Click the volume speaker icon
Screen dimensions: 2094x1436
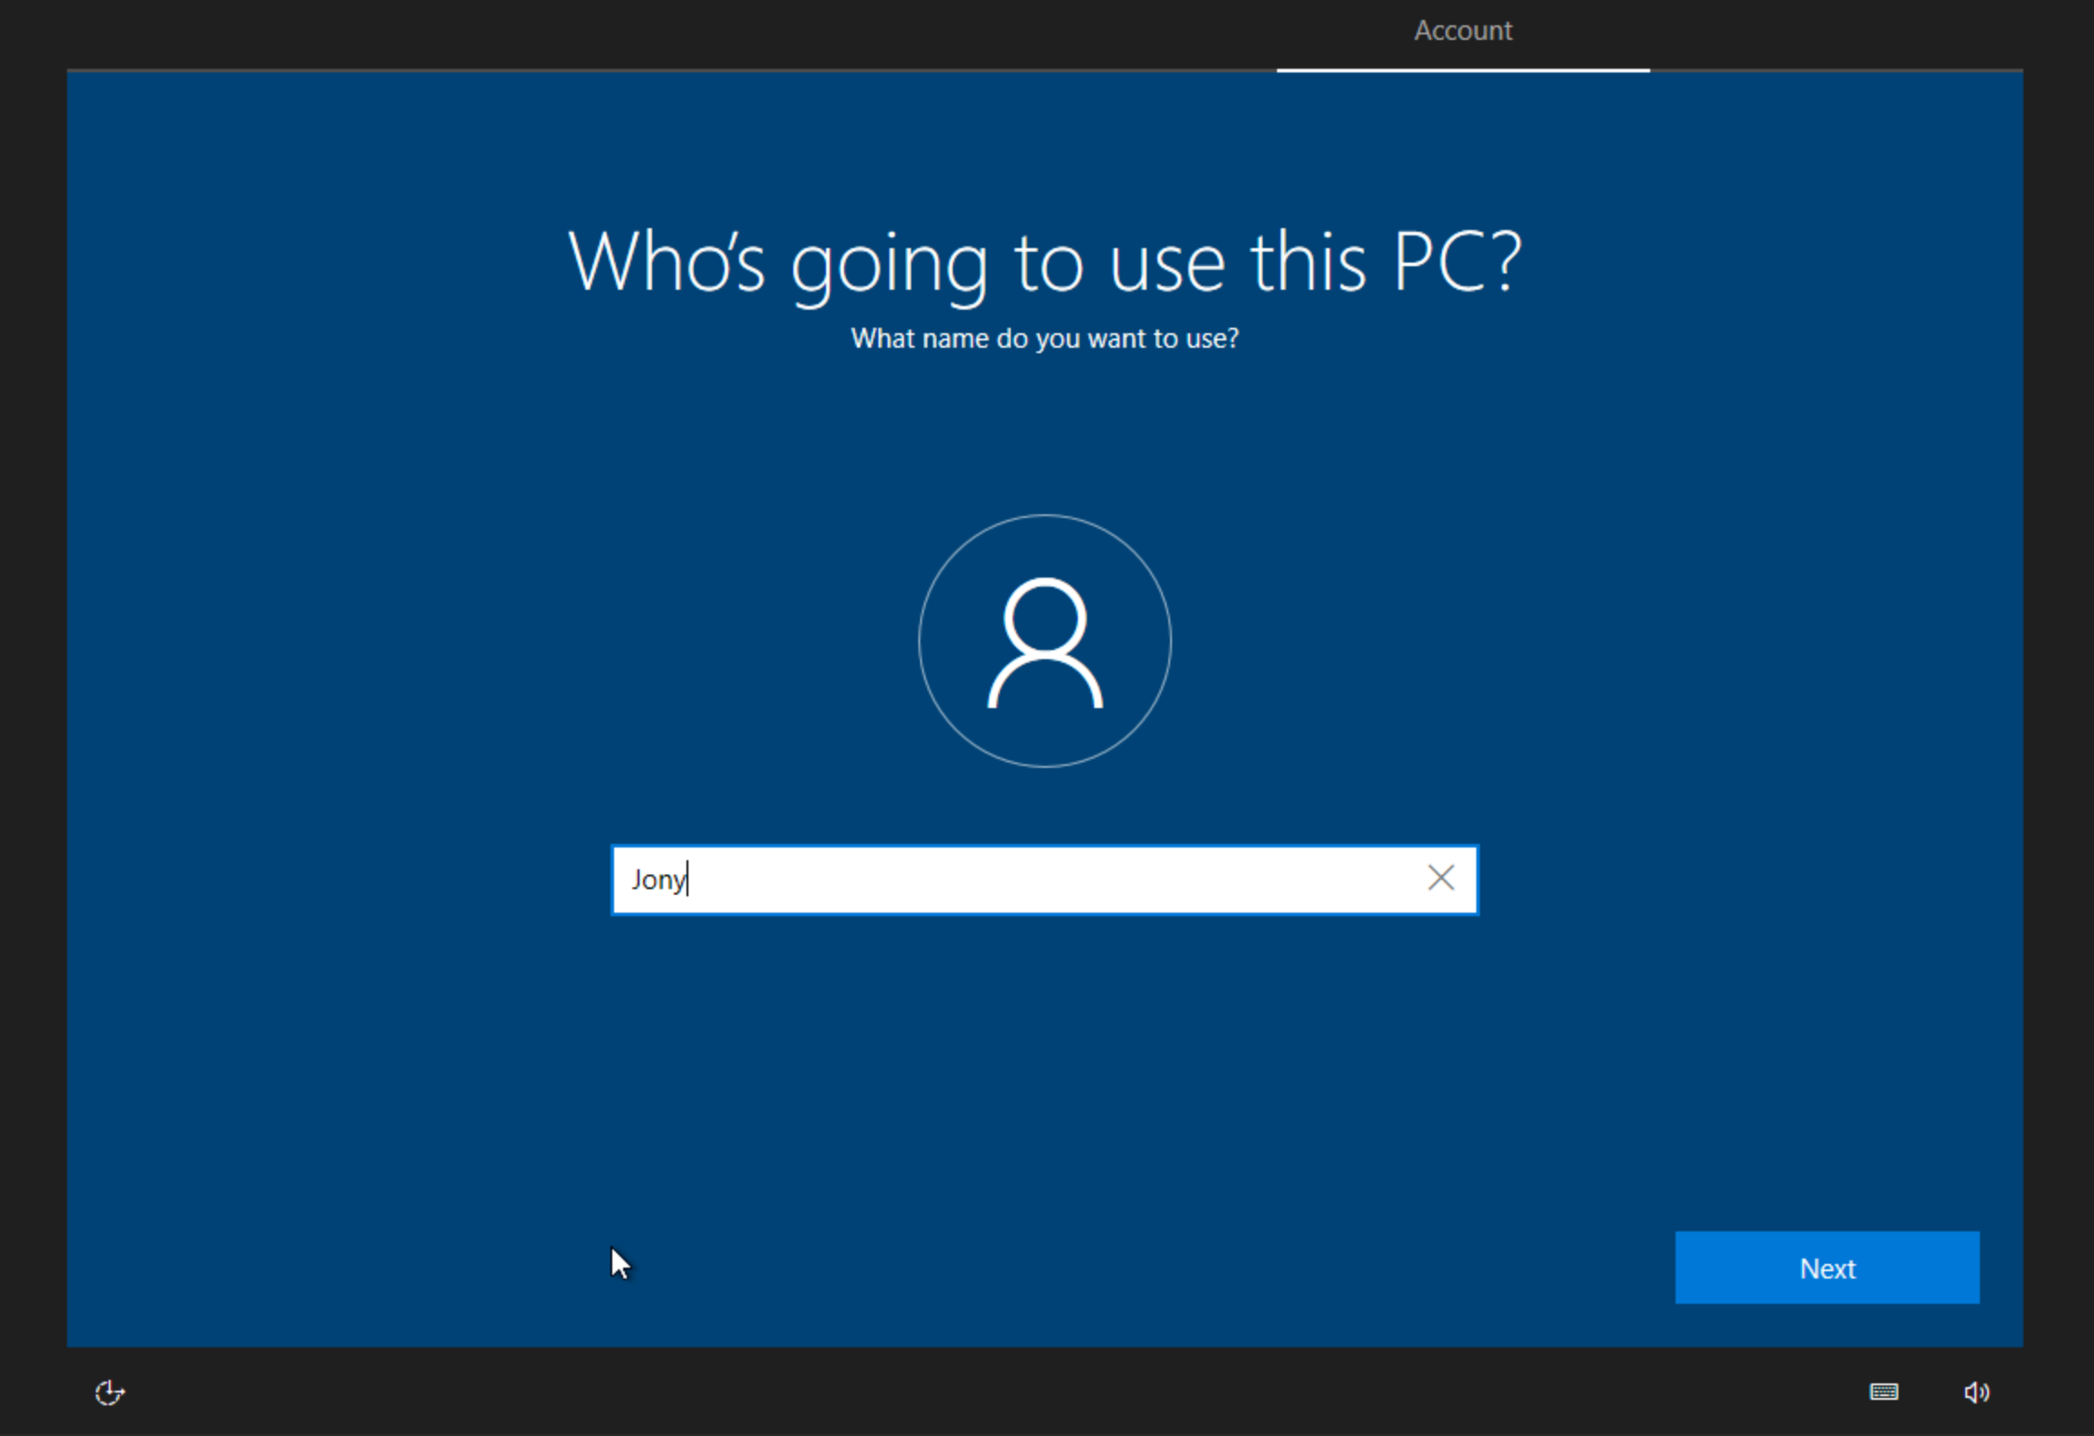1976,1392
